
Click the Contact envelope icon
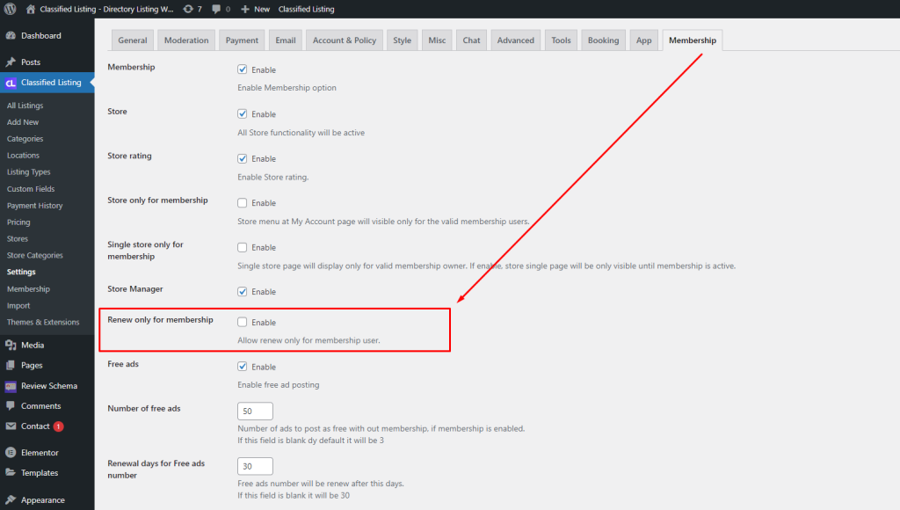[11, 426]
